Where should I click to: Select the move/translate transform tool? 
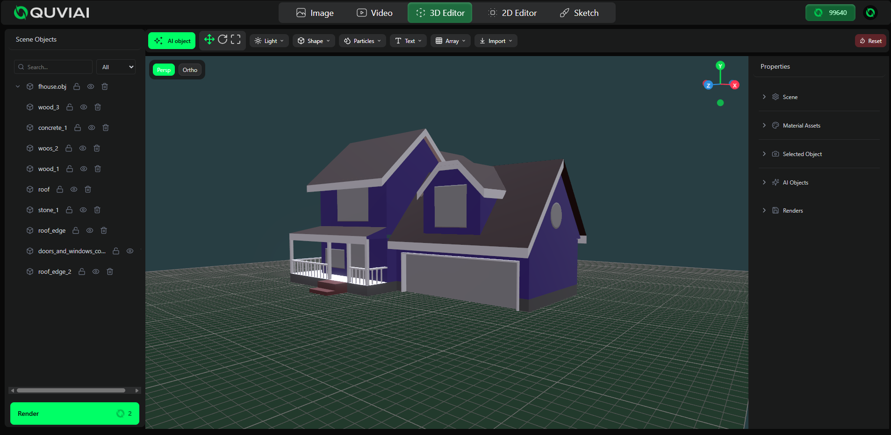pyautogui.click(x=209, y=40)
